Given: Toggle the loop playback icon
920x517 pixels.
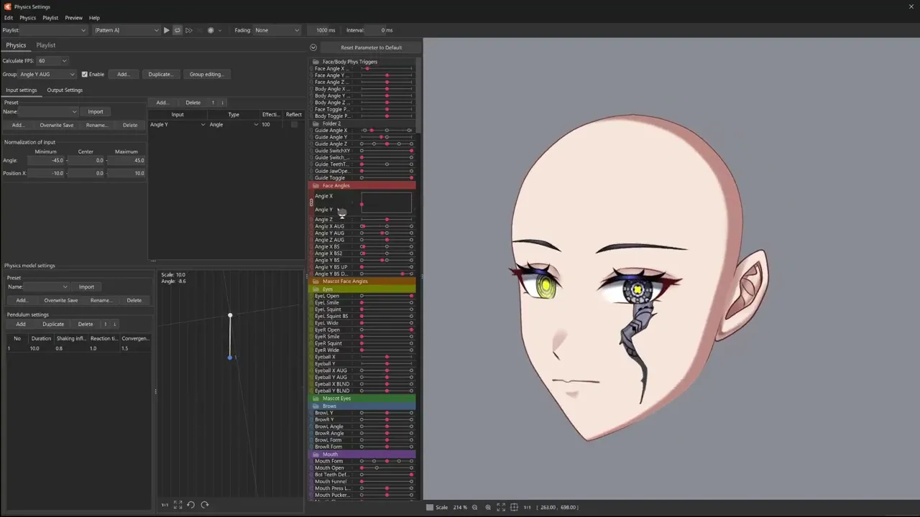Looking at the screenshot, I should coord(178,30).
